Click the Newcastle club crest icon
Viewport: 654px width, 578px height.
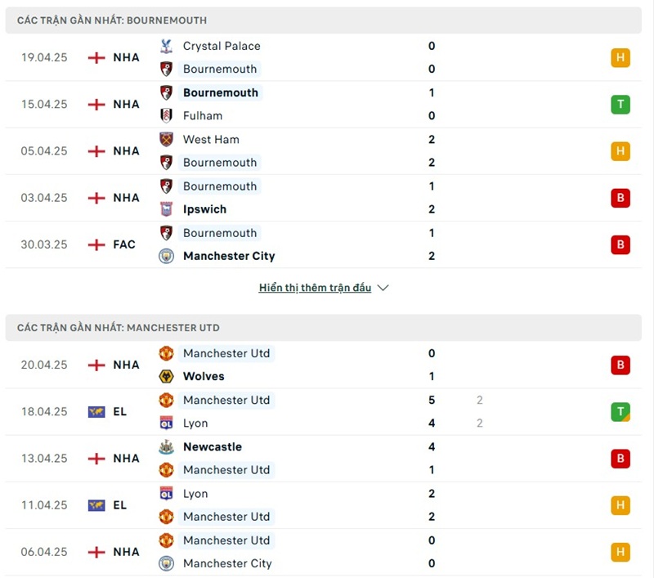[x=166, y=446]
